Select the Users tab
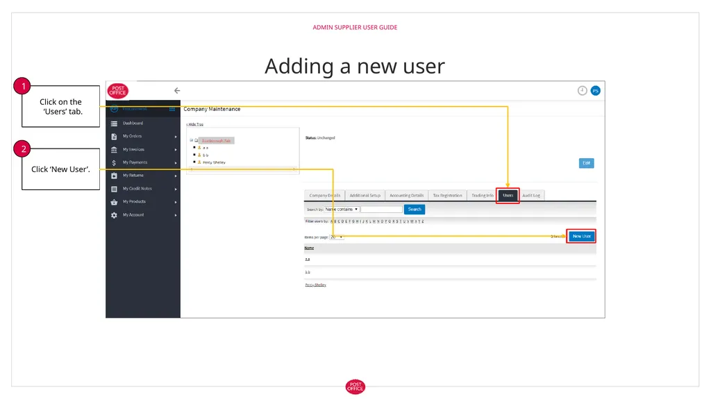 tap(508, 196)
